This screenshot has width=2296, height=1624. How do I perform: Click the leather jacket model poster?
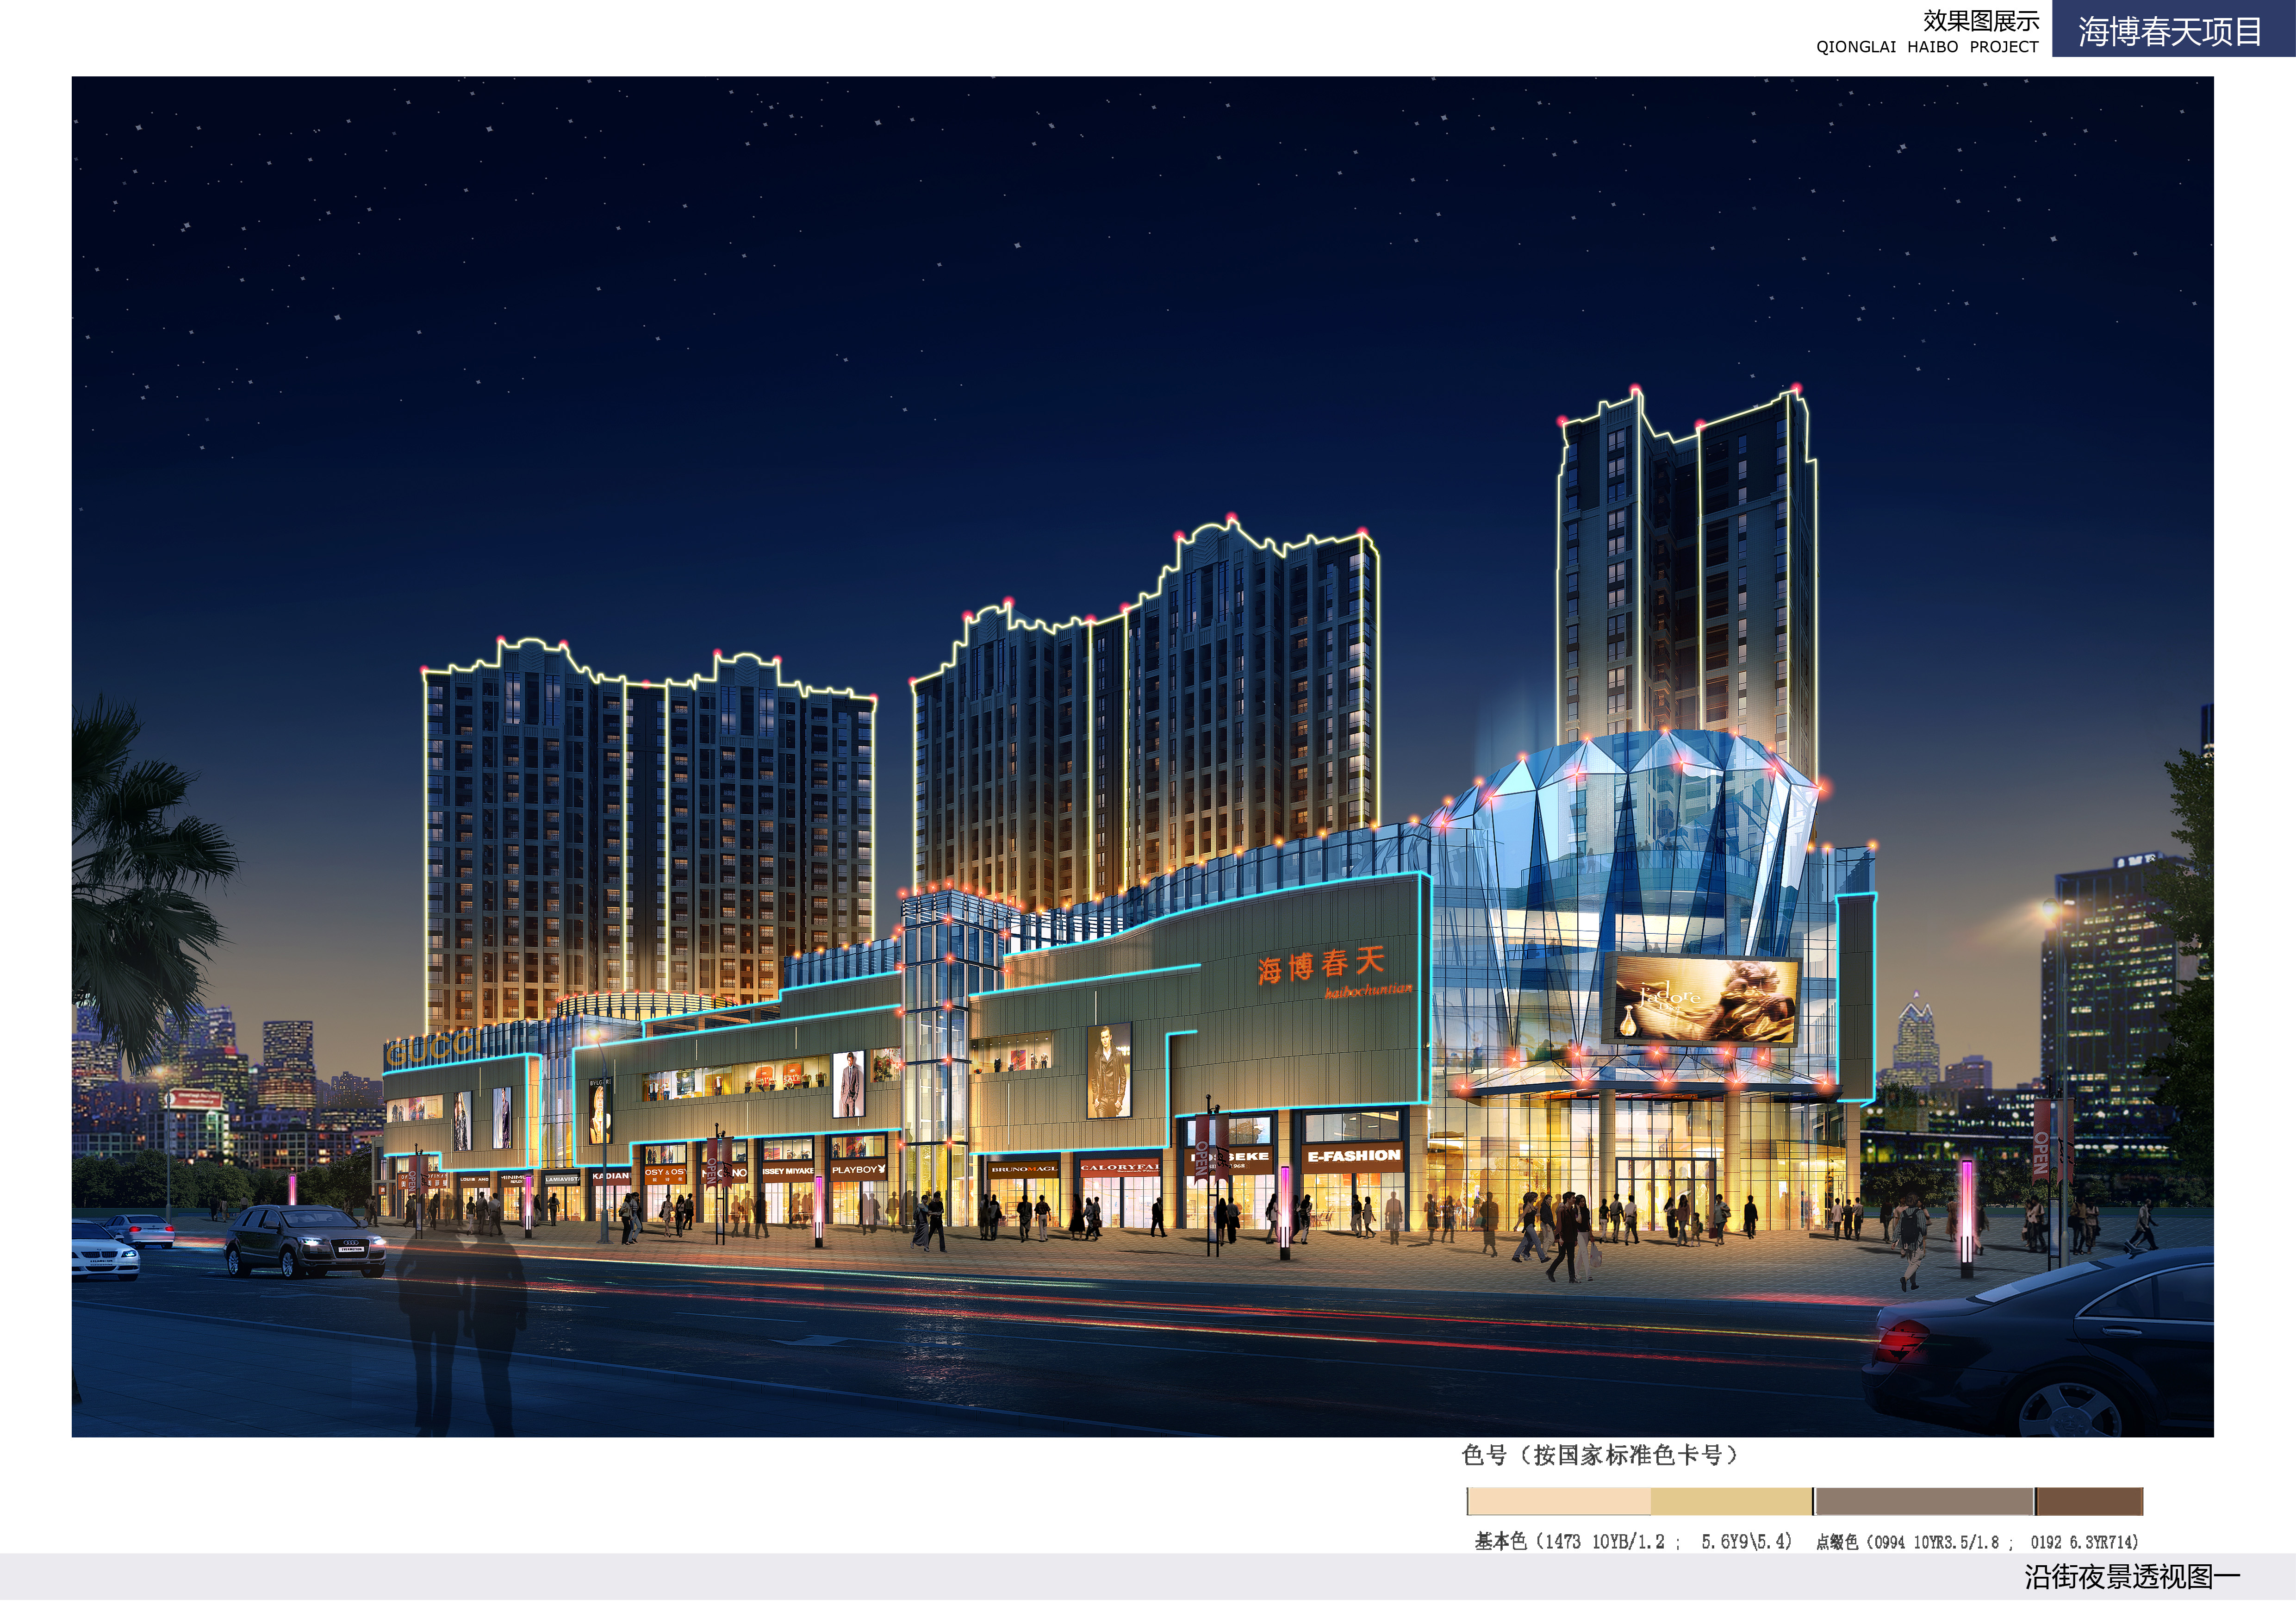(x=1109, y=1070)
